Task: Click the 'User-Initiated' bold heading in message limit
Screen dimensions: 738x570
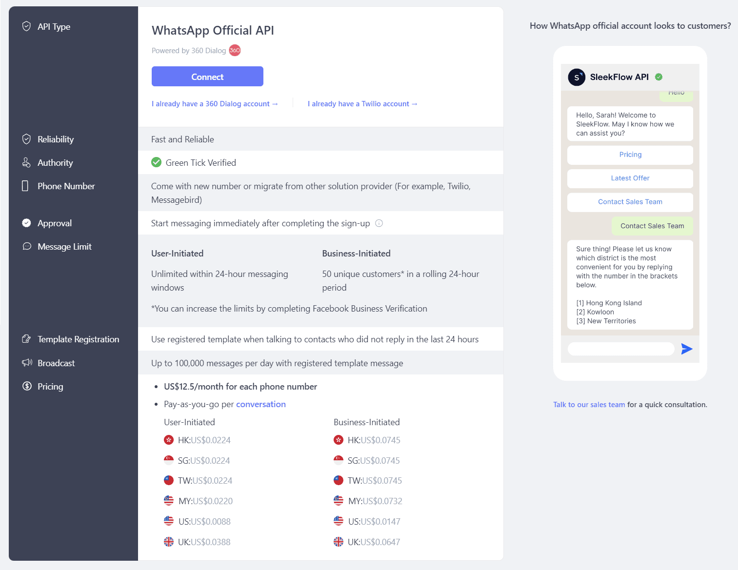Action: tap(178, 253)
